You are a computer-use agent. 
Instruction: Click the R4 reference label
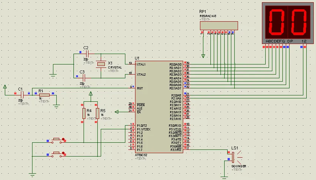click(89, 111)
